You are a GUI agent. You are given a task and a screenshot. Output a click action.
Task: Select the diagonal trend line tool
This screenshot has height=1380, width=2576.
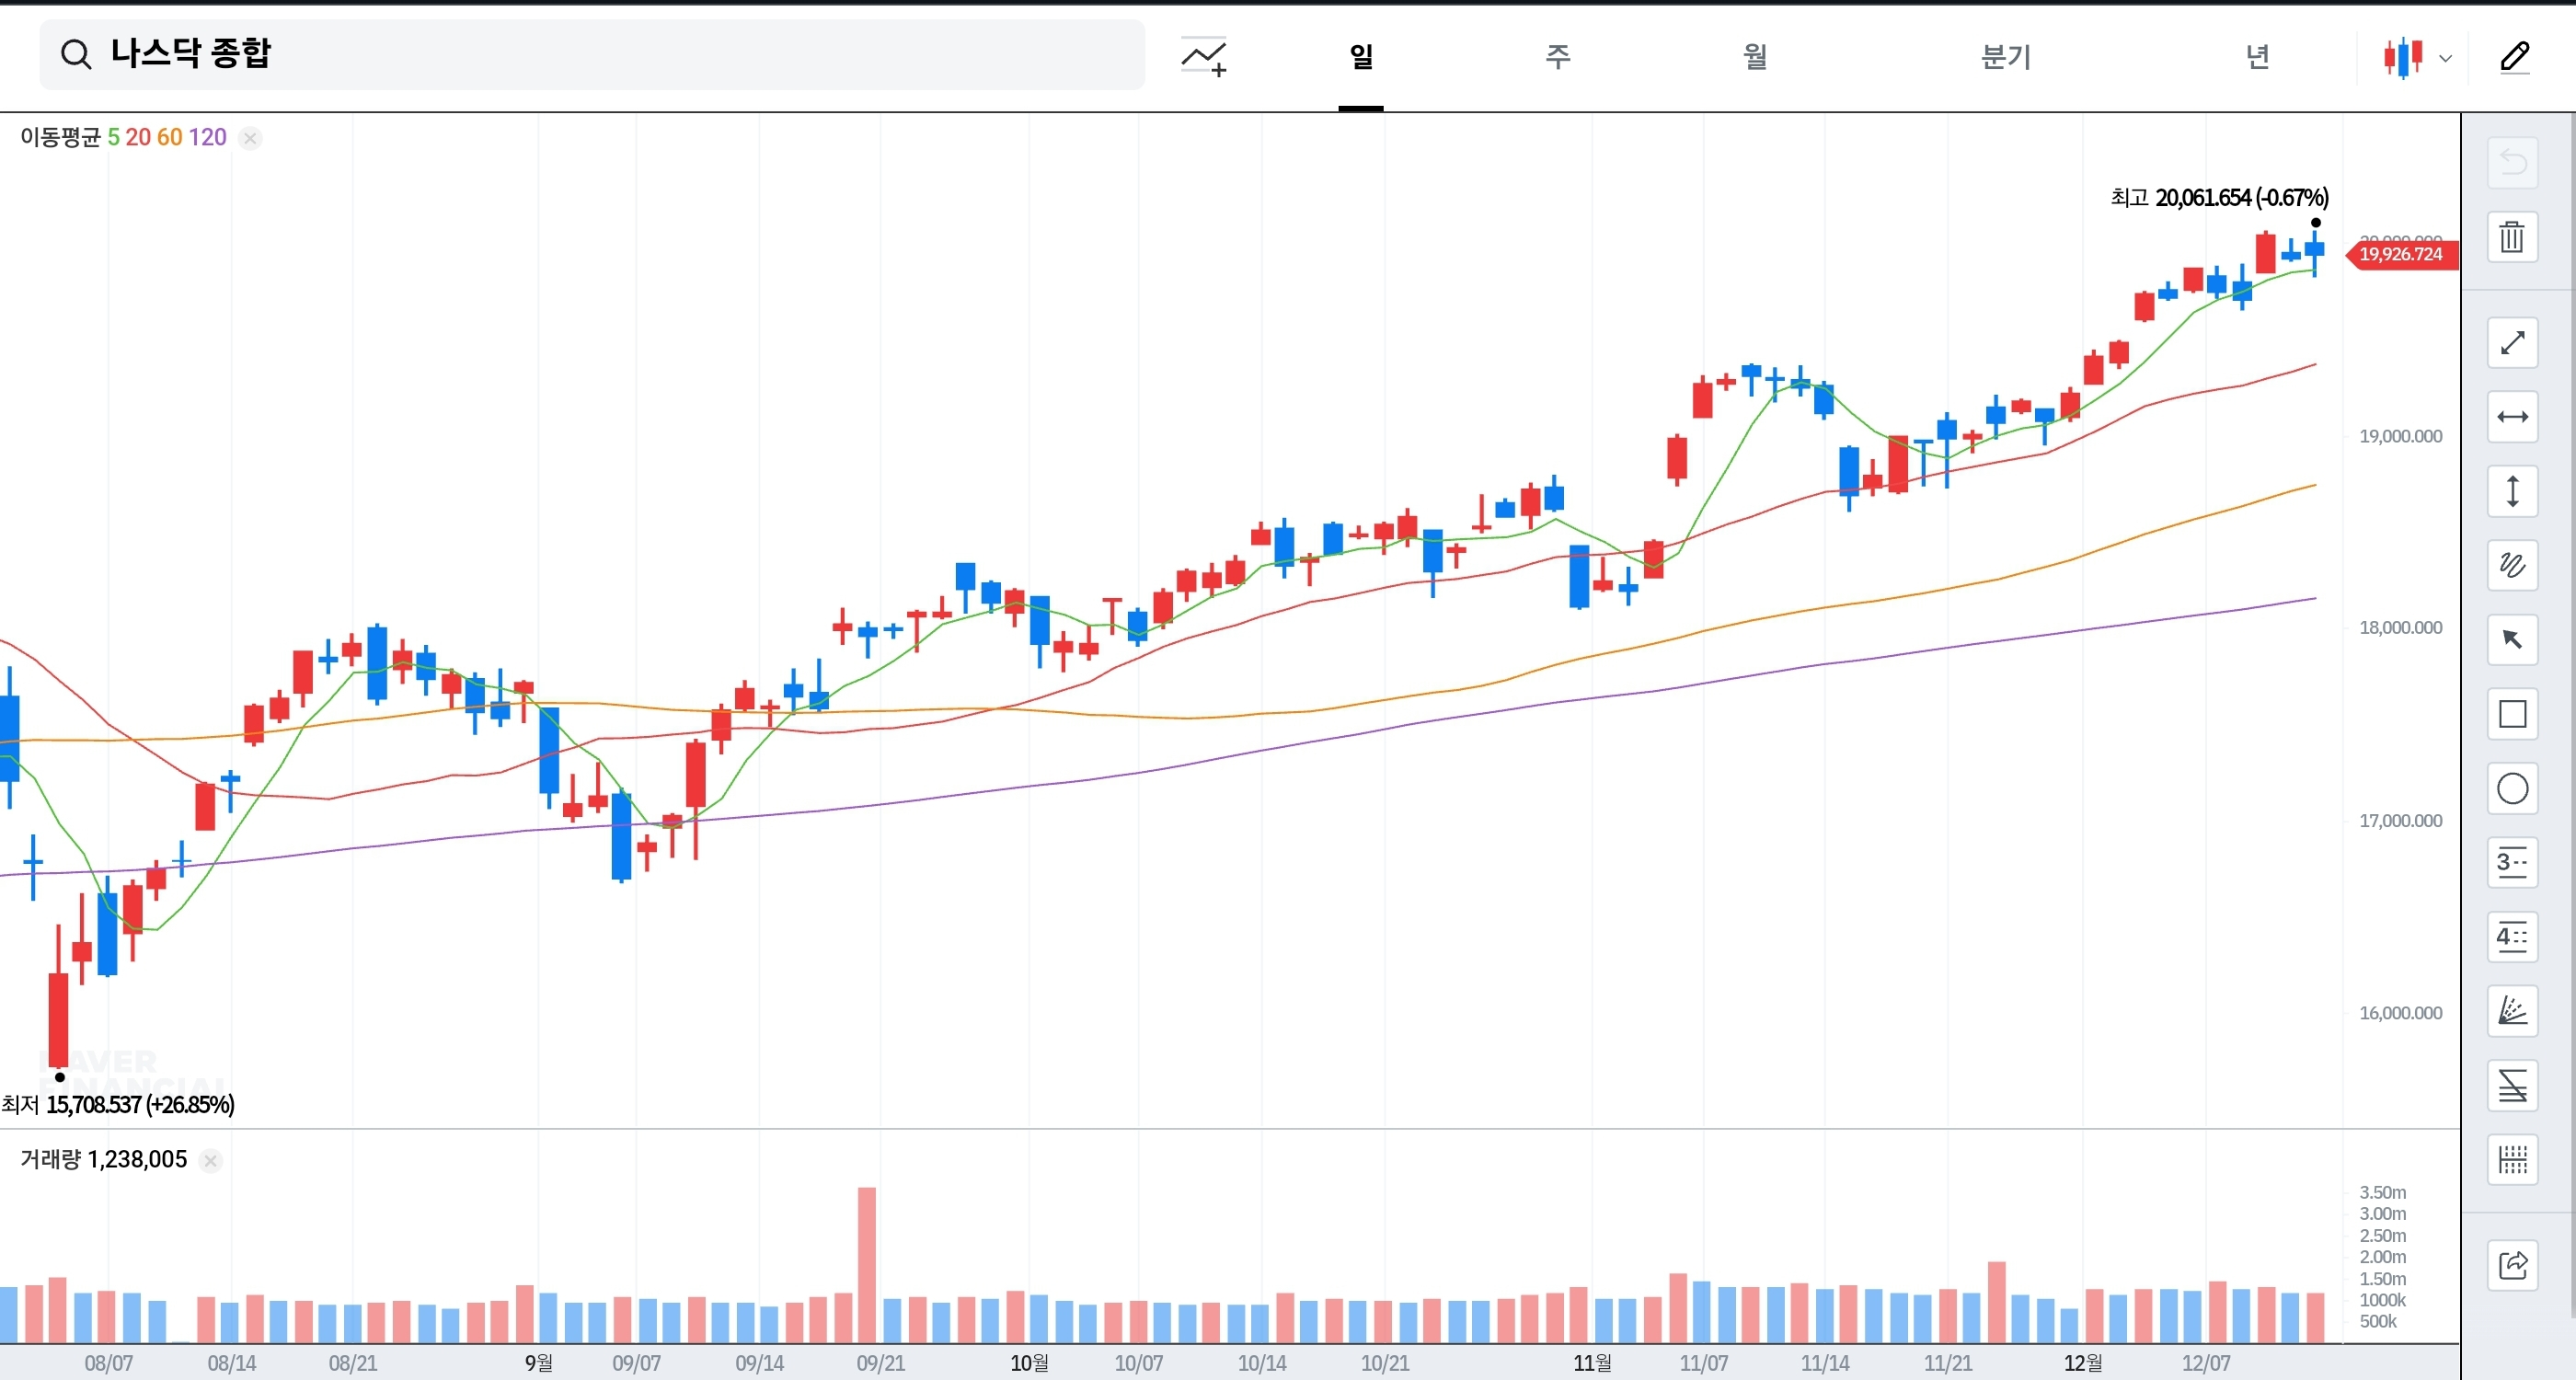pyautogui.click(x=2512, y=343)
